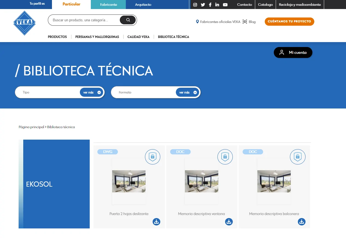346x238 pixels.
Task: Go to Fabricantes oficiales VEKA
Action: point(220,22)
